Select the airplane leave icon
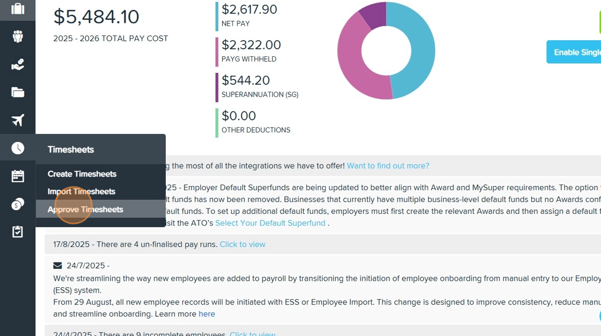 pos(18,120)
